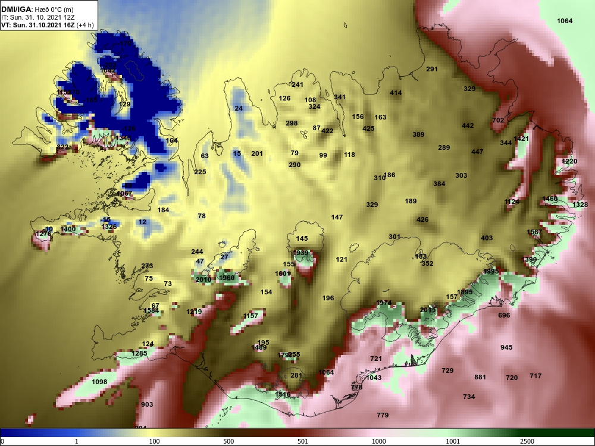Click the value '24' on the northern peninsula

[x=239, y=108]
